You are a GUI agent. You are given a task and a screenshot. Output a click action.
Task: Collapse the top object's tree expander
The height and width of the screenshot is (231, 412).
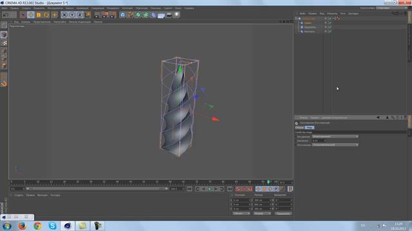(x=296, y=19)
